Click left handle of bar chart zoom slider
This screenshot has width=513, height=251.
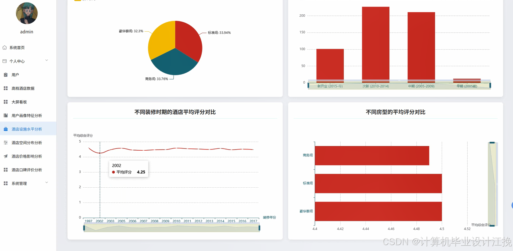pyautogui.click(x=308, y=85)
